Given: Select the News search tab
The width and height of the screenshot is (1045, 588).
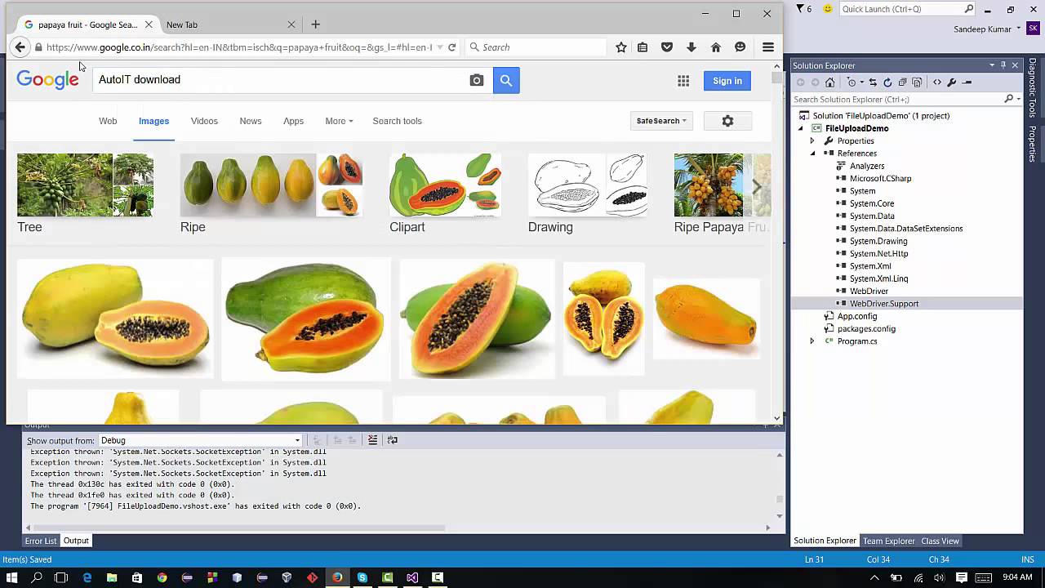Looking at the screenshot, I should point(251,121).
